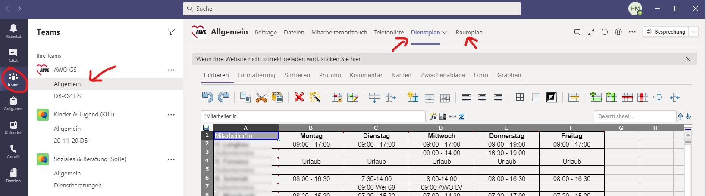
Task: Click the insert row icon with green plus
Action: coord(596,97)
